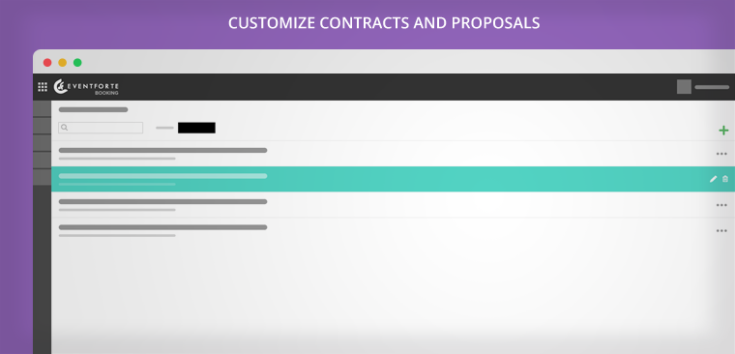The height and width of the screenshot is (354, 735).
Task: Click the user avatar square in header
Action: (x=684, y=87)
